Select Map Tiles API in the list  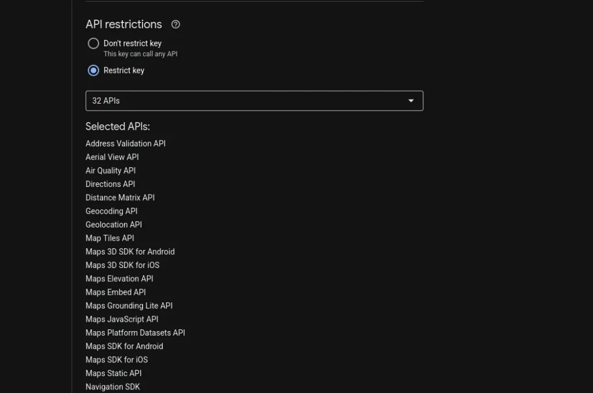coord(109,238)
